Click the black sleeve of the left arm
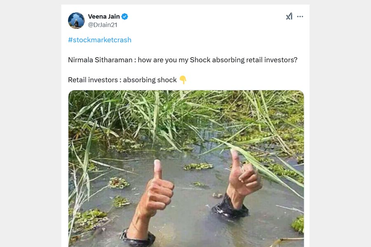The image size is (371, 247). [x=138, y=239]
